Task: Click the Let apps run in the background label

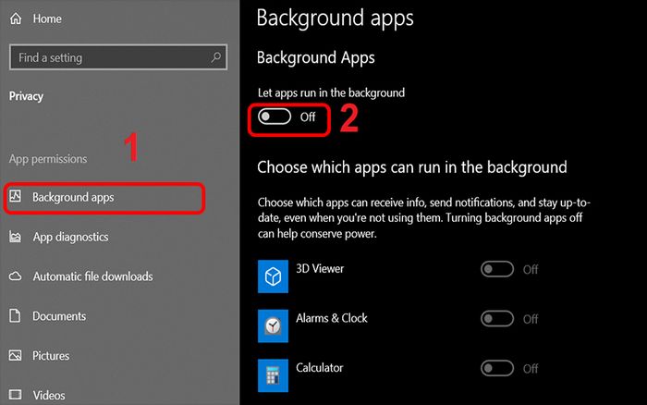Action: point(331,92)
